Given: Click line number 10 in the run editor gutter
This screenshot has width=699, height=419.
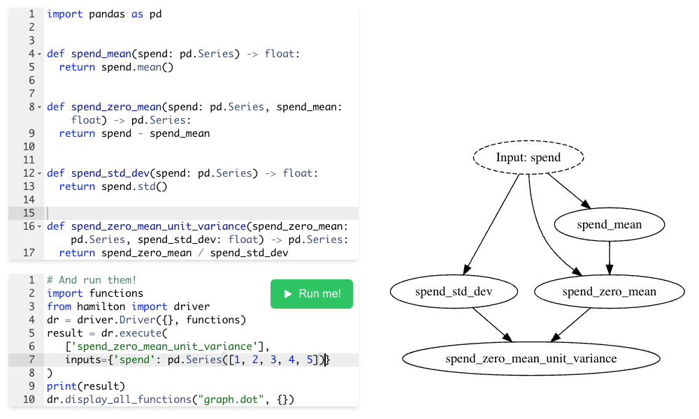Looking at the screenshot, I should [28, 399].
